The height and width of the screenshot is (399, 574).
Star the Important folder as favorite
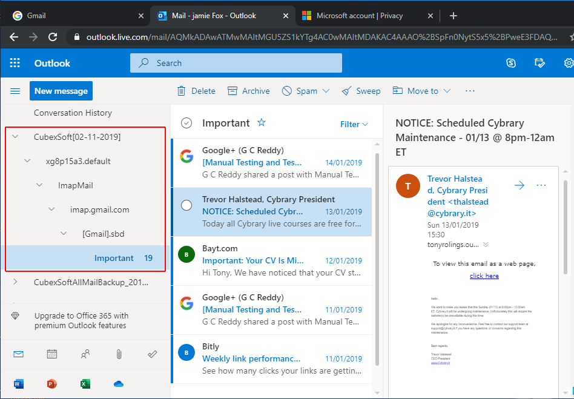[x=262, y=122]
